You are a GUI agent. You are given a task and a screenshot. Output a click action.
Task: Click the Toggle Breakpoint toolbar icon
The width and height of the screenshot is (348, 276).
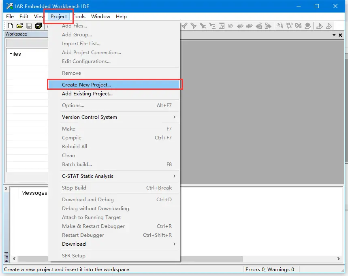coord(308,26)
